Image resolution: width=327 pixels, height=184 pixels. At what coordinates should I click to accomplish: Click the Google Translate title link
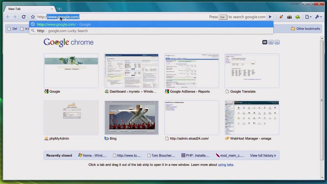point(243,91)
